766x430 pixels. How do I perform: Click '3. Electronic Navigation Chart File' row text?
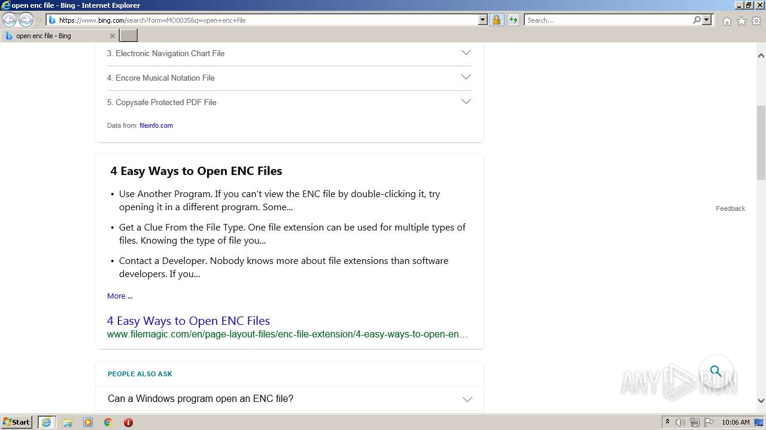click(x=166, y=53)
